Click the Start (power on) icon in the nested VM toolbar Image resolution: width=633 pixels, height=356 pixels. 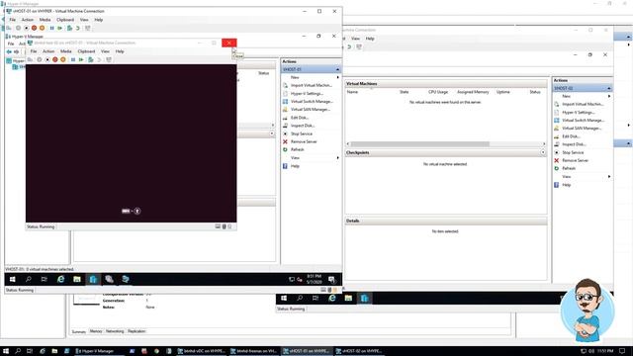pos(40,59)
